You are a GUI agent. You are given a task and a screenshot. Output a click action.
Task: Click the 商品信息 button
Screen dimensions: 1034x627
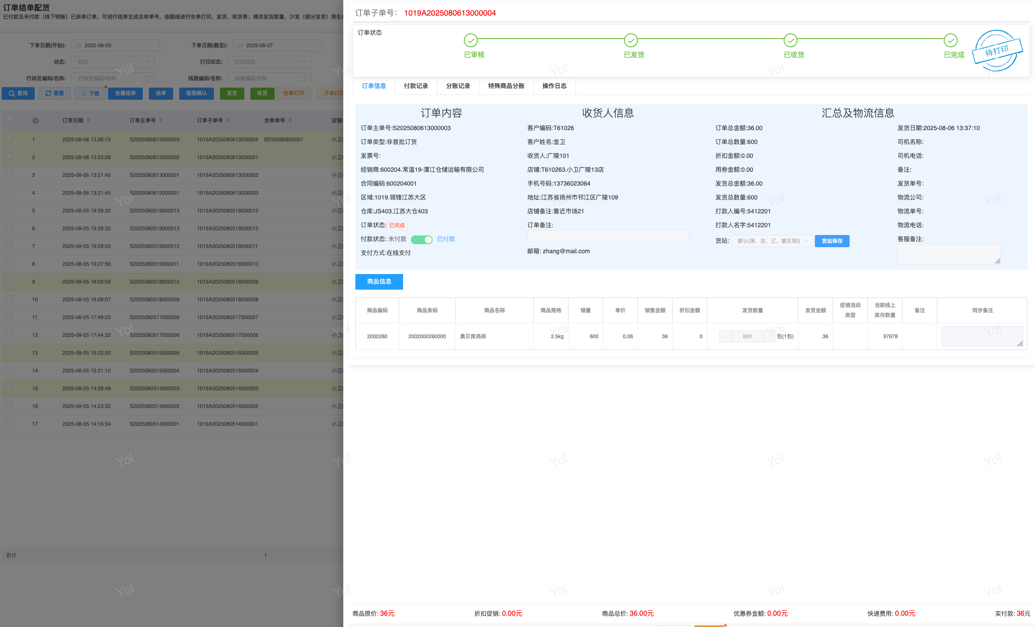coord(379,282)
